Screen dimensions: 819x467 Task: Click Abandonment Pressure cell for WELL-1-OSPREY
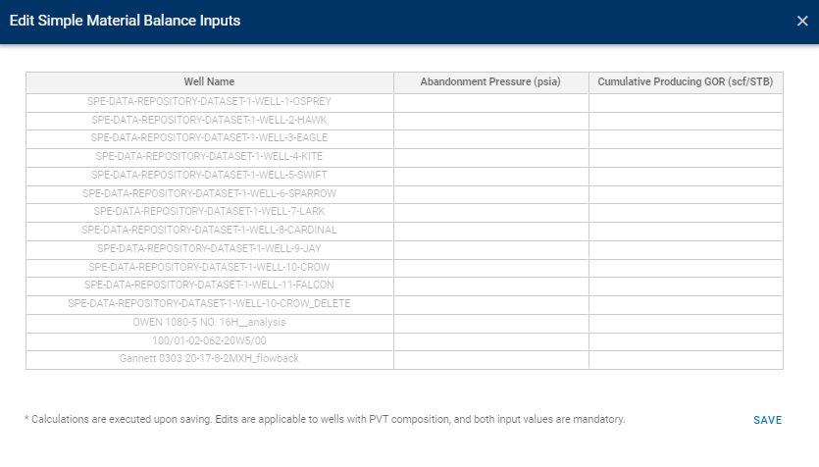coord(490,101)
